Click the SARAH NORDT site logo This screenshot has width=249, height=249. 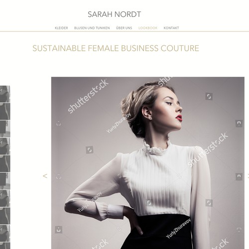[114, 14]
